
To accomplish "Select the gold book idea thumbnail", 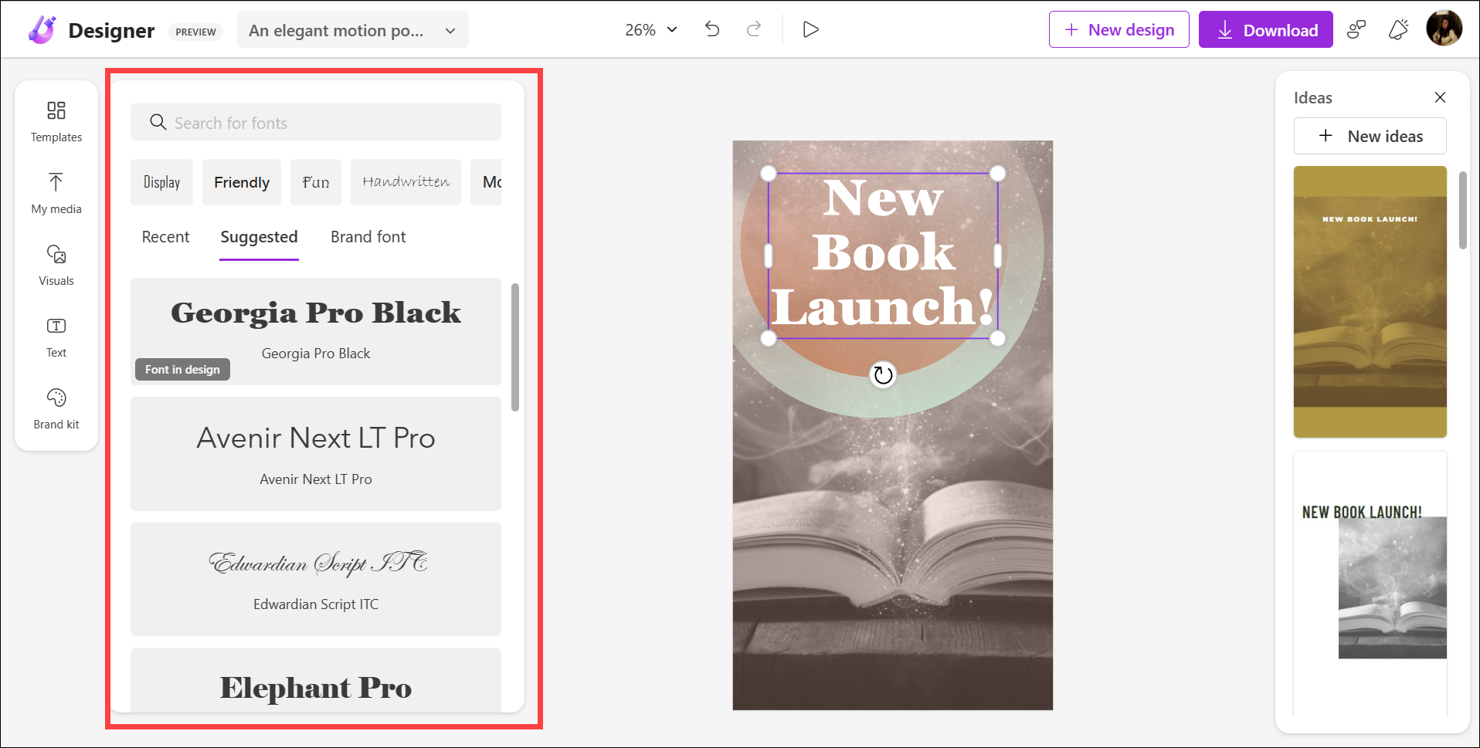I will [1370, 301].
